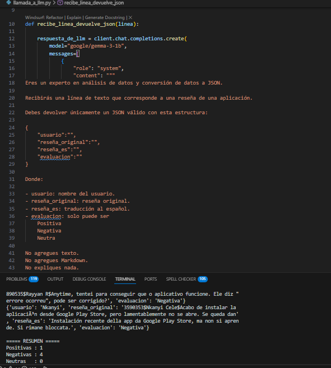Click line number 10 in the gutter

point(12,24)
